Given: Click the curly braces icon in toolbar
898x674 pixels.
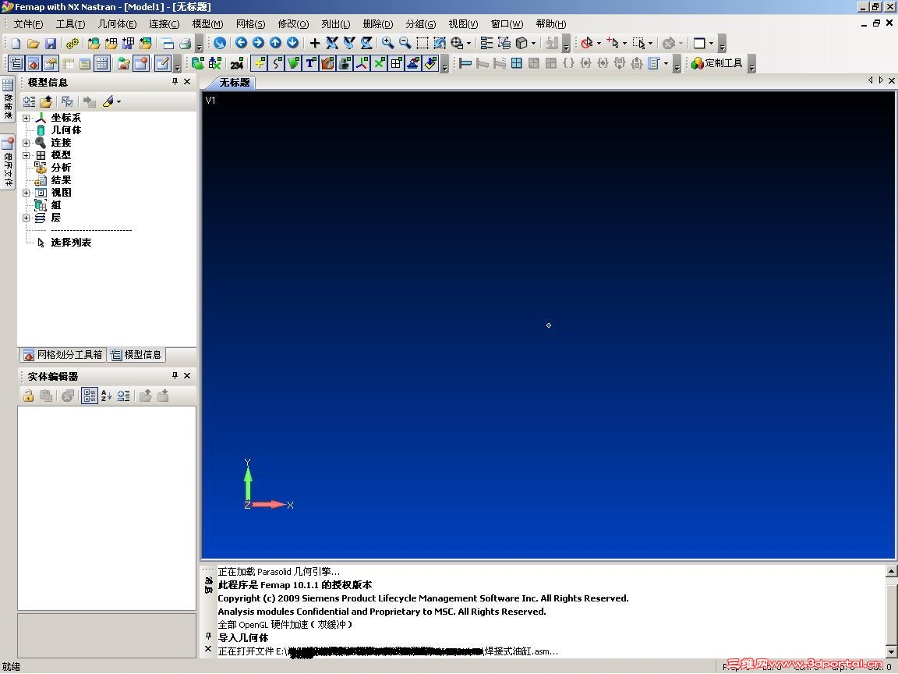Looking at the screenshot, I should click(568, 63).
